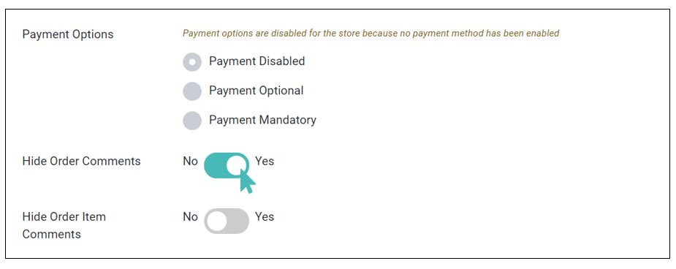The width and height of the screenshot is (676, 269).
Task: Click the Hide Order Item Comments label
Action: tap(64, 225)
